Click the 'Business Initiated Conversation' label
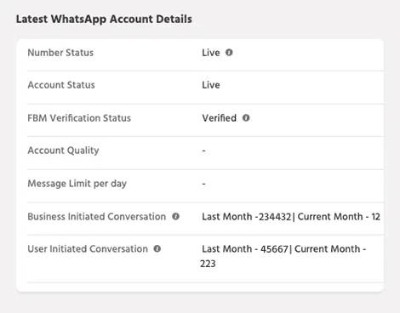Screen dimensions: 400x313 coord(97,217)
